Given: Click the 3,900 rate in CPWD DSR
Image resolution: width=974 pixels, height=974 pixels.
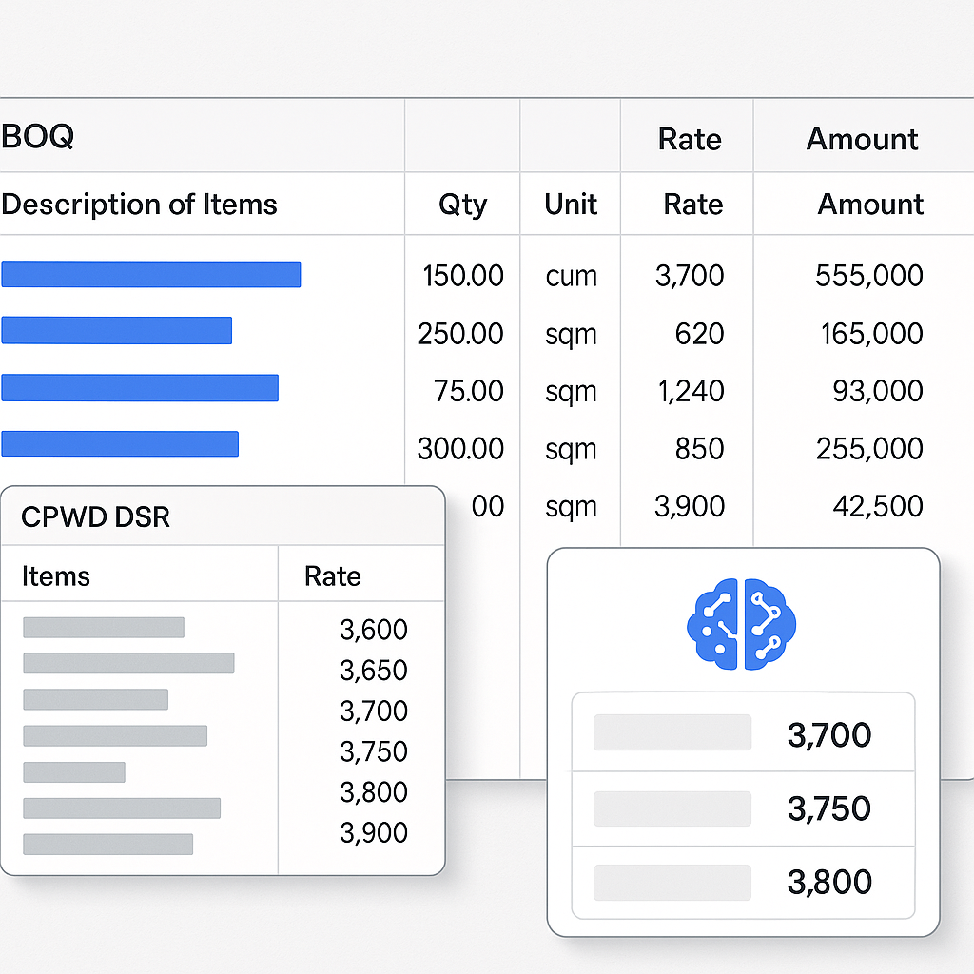Looking at the screenshot, I should coord(373,832).
